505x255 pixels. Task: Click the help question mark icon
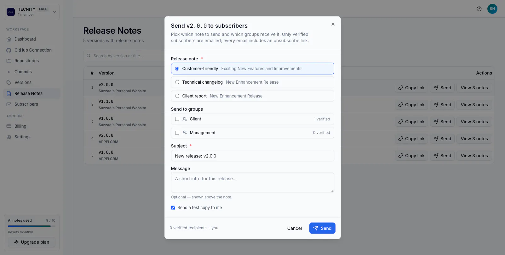coord(479,9)
